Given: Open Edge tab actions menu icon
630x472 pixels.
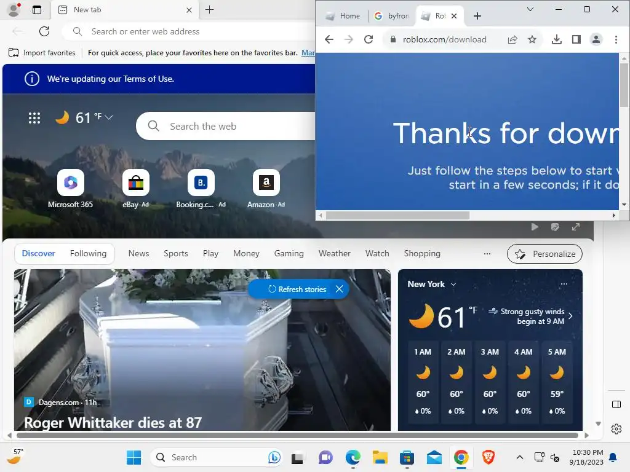Looking at the screenshot, I should (36, 10).
